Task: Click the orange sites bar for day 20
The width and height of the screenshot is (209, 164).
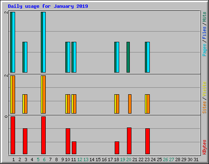Action: click(x=130, y=104)
